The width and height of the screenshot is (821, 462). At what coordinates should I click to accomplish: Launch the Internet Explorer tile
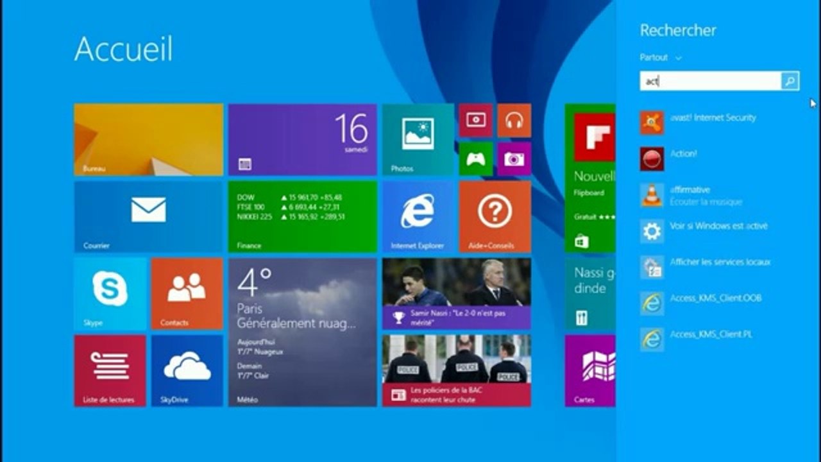click(418, 217)
